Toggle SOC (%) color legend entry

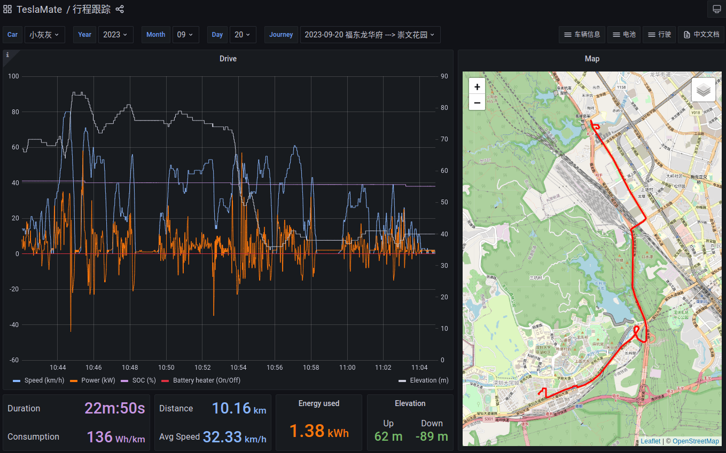[x=144, y=380]
